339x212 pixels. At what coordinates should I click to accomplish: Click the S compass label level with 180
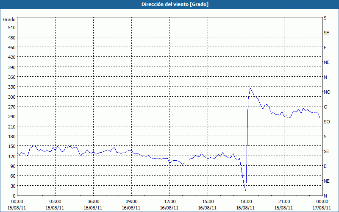[x=325, y=137]
